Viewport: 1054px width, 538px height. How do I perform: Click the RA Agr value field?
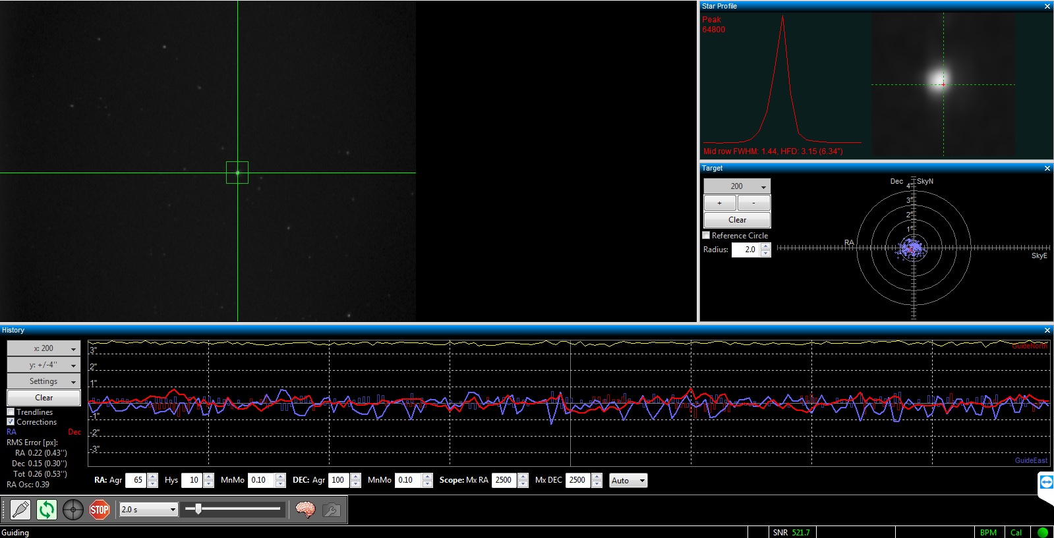click(x=136, y=480)
